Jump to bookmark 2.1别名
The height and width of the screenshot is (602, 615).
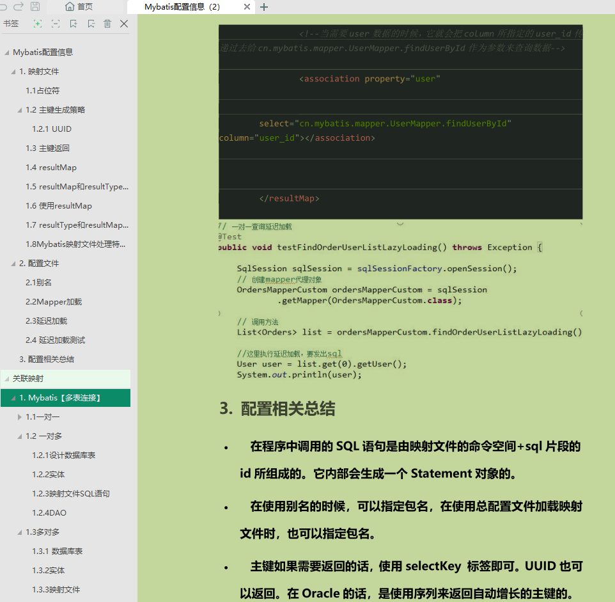pos(38,283)
